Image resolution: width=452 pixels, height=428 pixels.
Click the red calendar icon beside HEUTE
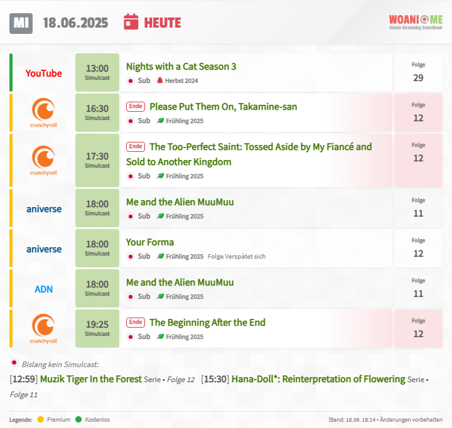coord(131,21)
